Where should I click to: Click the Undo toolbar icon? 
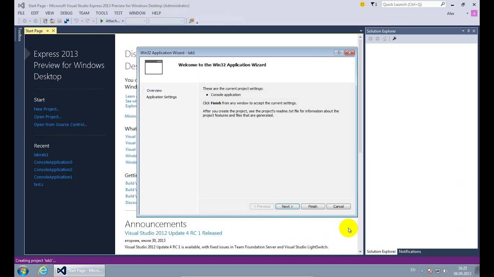(x=76, y=21)
